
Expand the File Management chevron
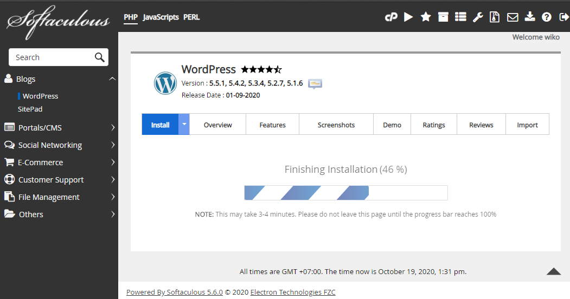click(113, 197)
